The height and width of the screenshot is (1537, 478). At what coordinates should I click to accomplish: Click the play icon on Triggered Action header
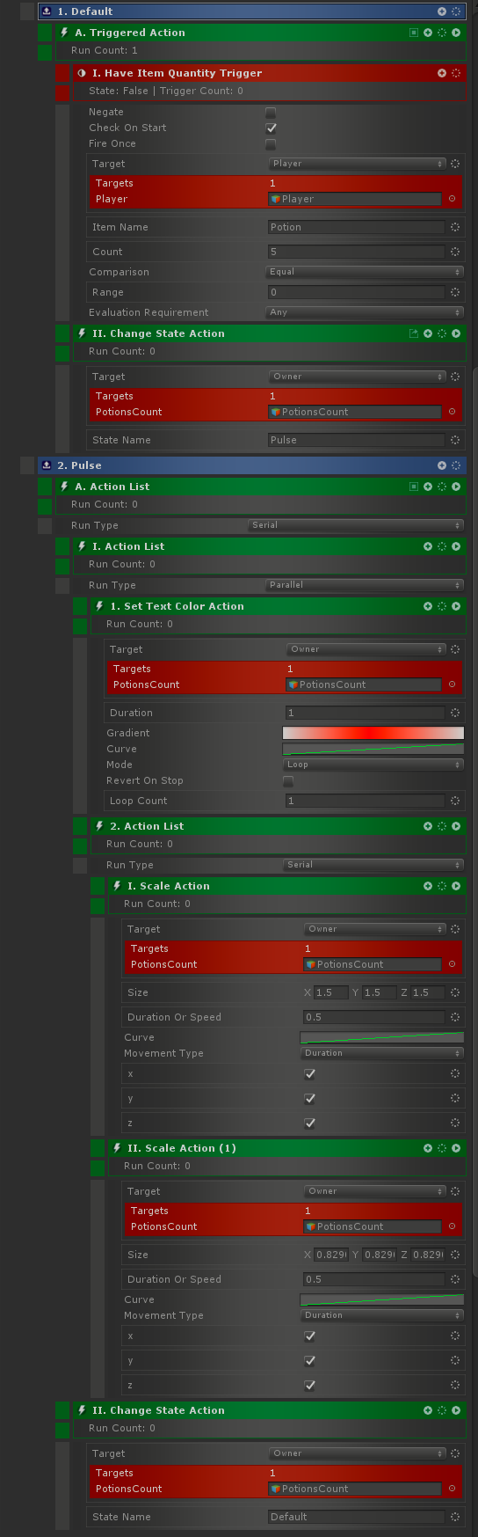click(456, 33)
